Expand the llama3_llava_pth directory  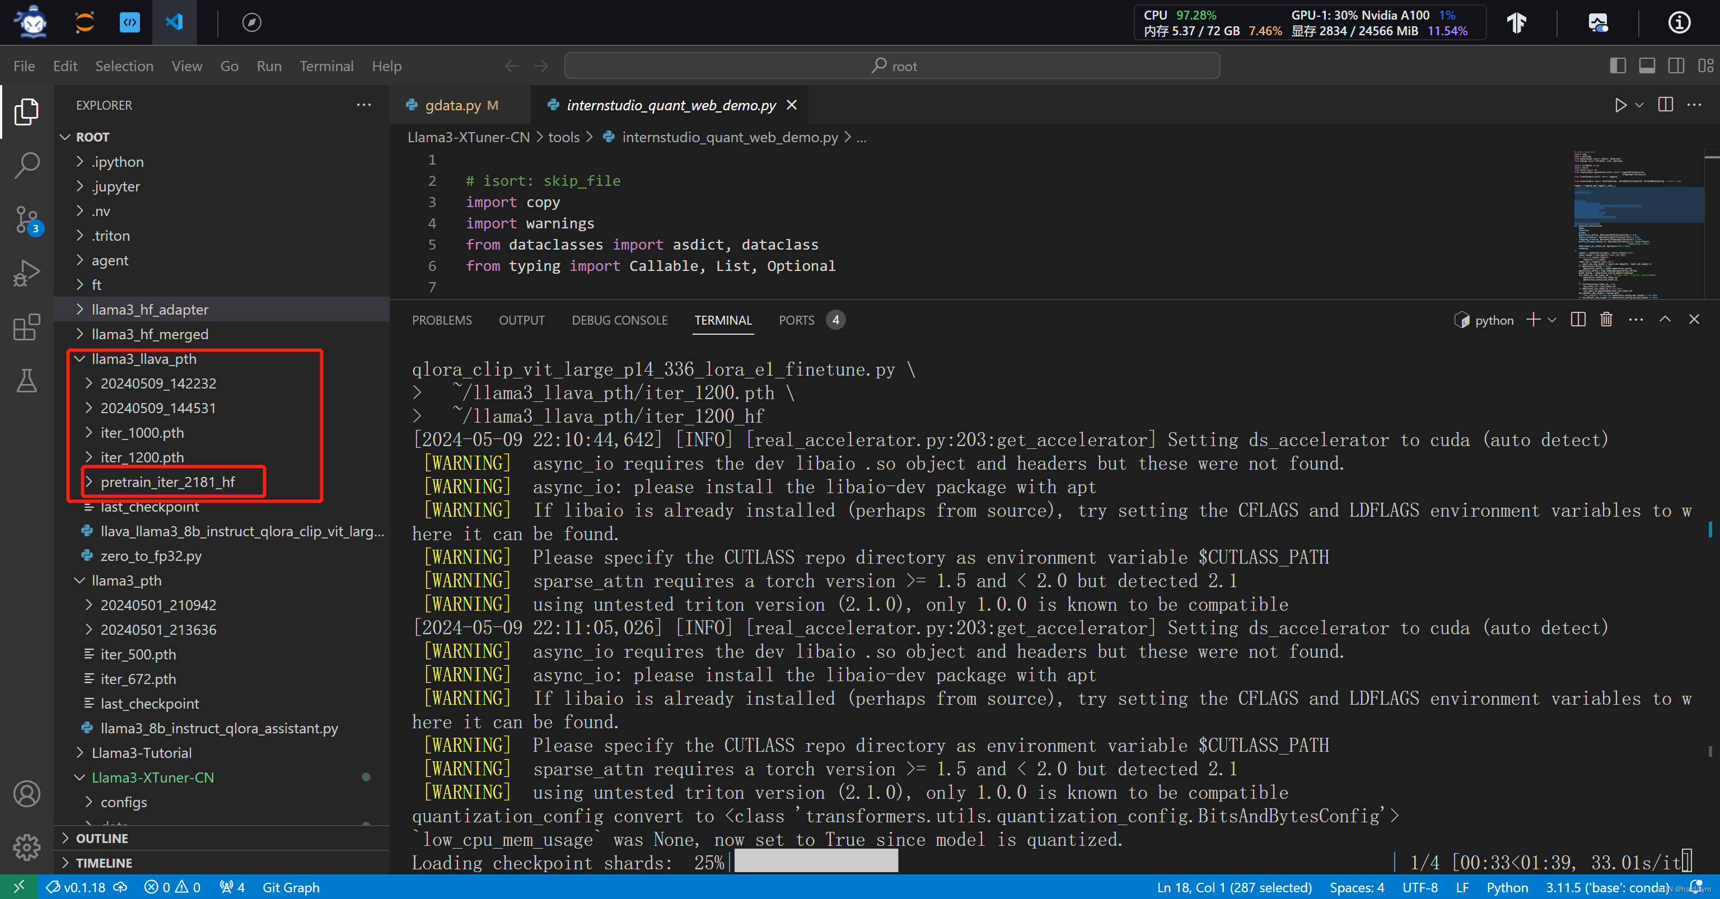(x=143, y=358)
